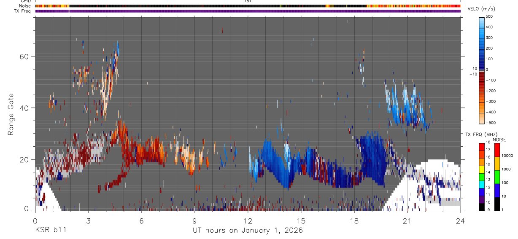The width and height of the screenshot is (518, 239).
Task: Click the range gate 60 axis label
Action: coord(24,56)
